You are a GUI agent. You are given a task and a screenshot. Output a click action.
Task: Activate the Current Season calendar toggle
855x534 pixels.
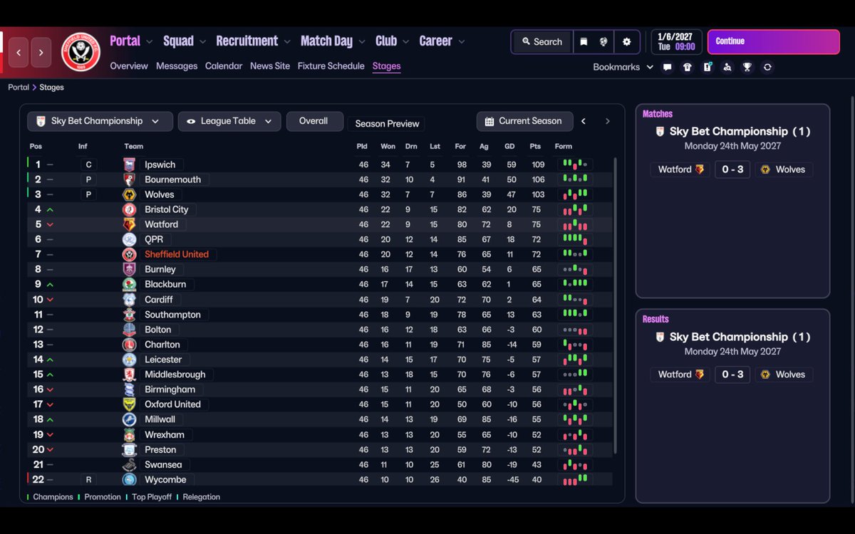[524, 121]
